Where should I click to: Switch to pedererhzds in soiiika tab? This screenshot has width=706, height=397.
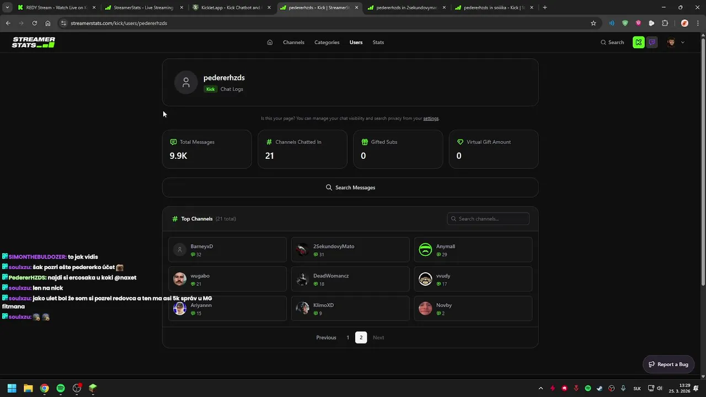494,8
